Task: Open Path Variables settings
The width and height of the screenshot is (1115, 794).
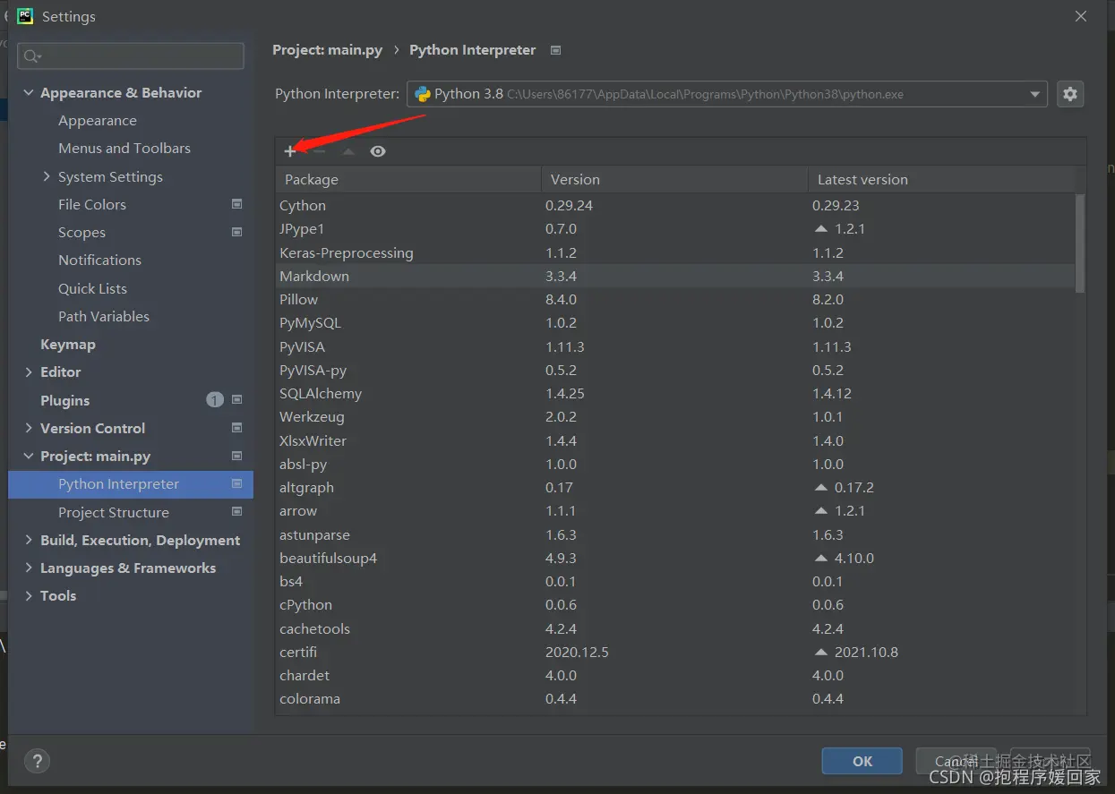Action: (x=104, y=316)
